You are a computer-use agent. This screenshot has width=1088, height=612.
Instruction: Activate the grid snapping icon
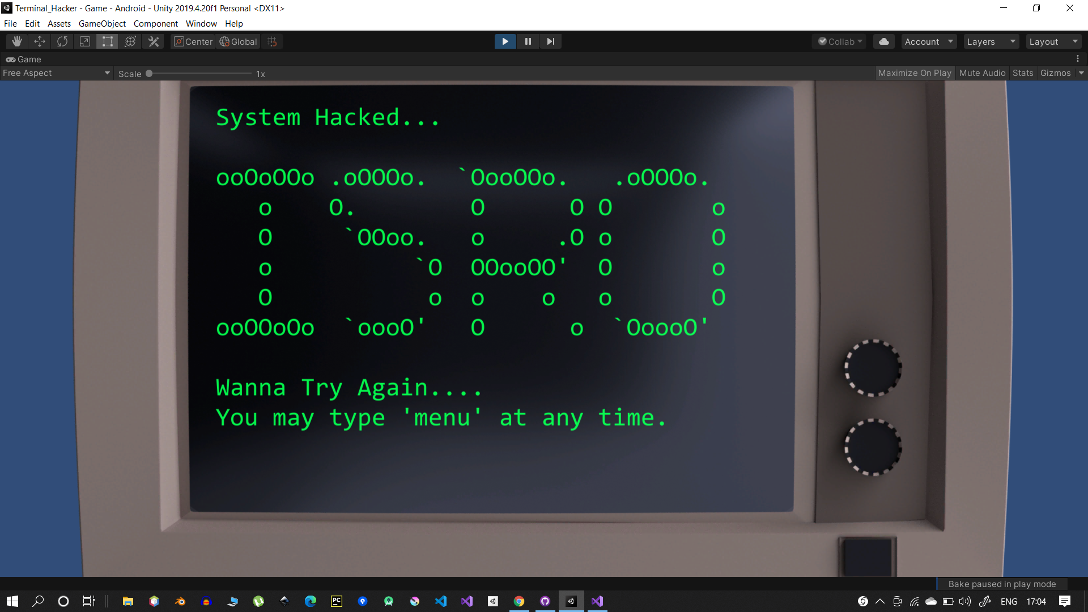click(271, 41)
